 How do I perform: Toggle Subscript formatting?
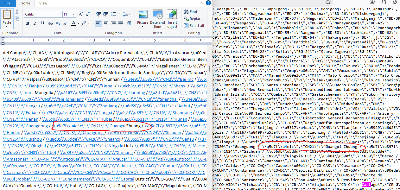58,23
